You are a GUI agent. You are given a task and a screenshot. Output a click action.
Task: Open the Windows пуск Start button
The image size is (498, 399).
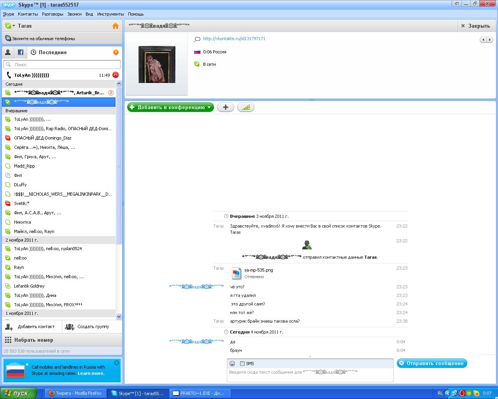(19, 393)
